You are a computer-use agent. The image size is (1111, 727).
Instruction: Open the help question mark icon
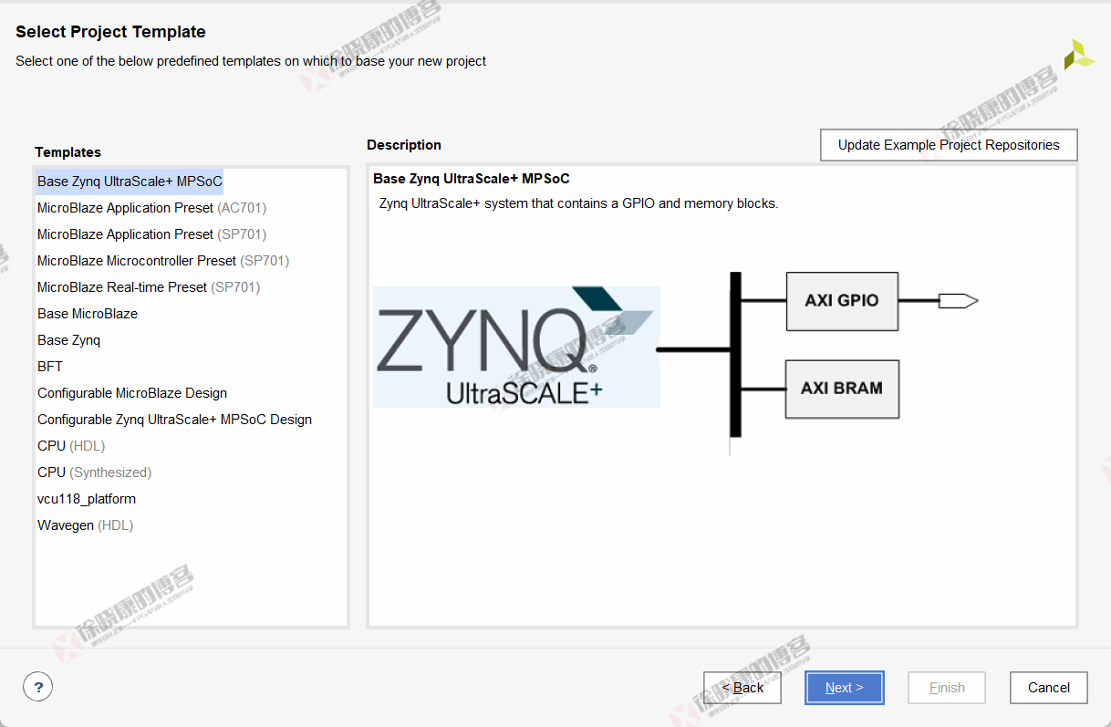point(37,687)
